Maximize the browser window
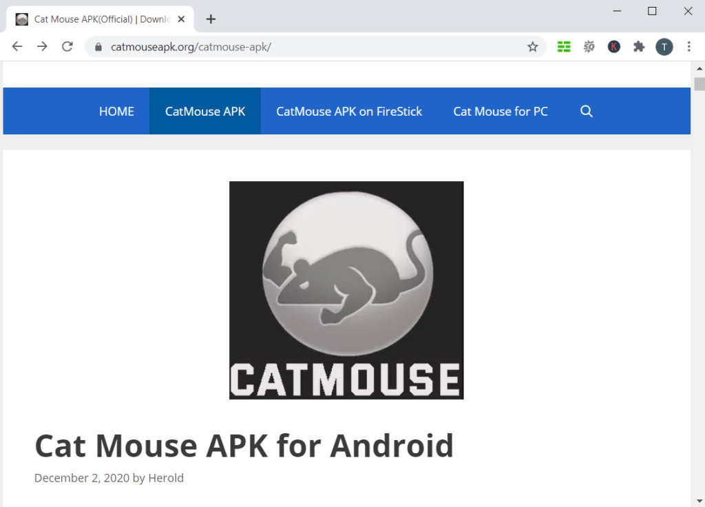Screen dimensions: 705x507 coord(652,11)
